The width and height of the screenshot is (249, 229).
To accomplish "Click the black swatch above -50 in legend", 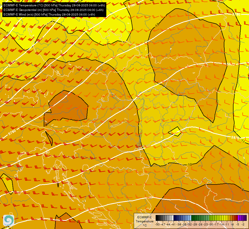I will coord(157,218).
